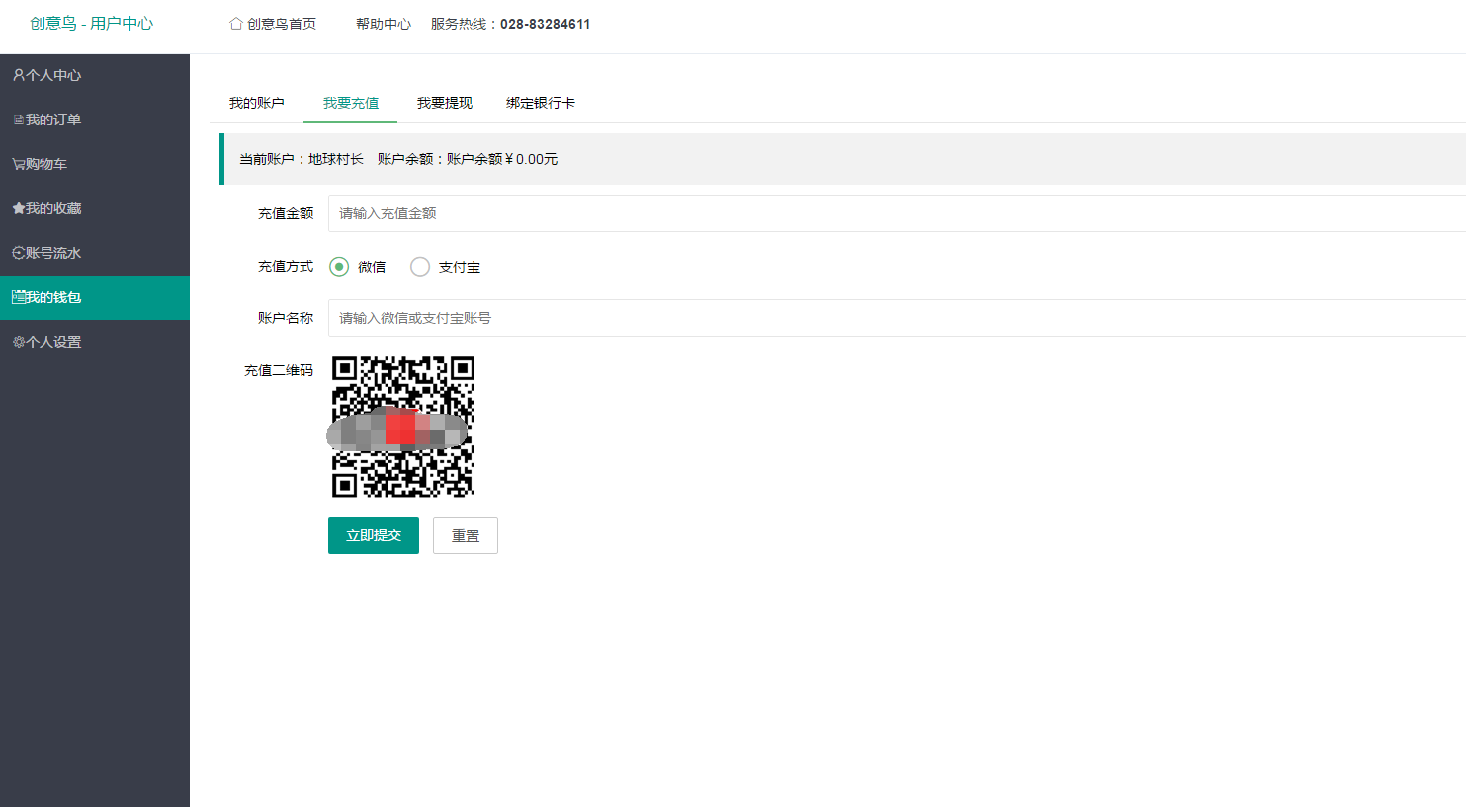
Task: Open the 帮助中心 link
Action: (383, 24)
